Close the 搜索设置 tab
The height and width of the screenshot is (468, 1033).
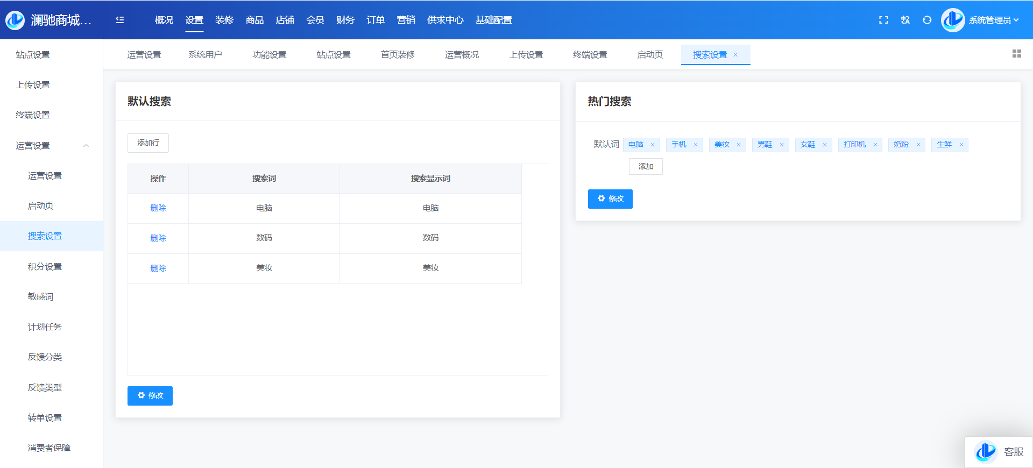click(735, 55)
